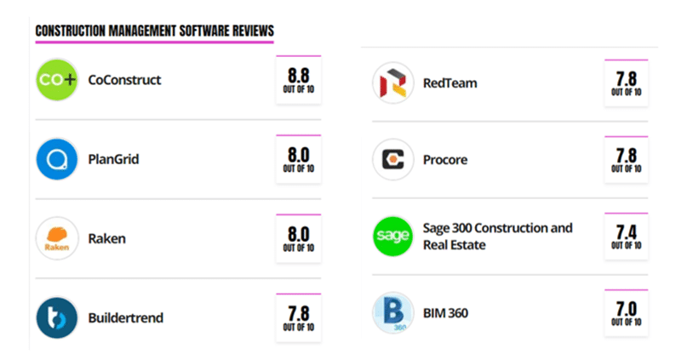Viewport: 693px width, 354px height.
Task: Open the Raken review title
Action: click(x=107, y=238)
